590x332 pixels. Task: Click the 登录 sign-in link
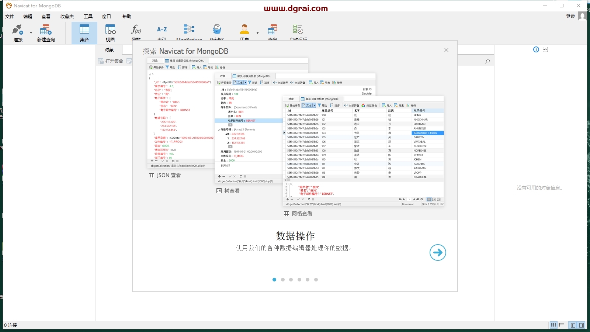coord(570,16)
